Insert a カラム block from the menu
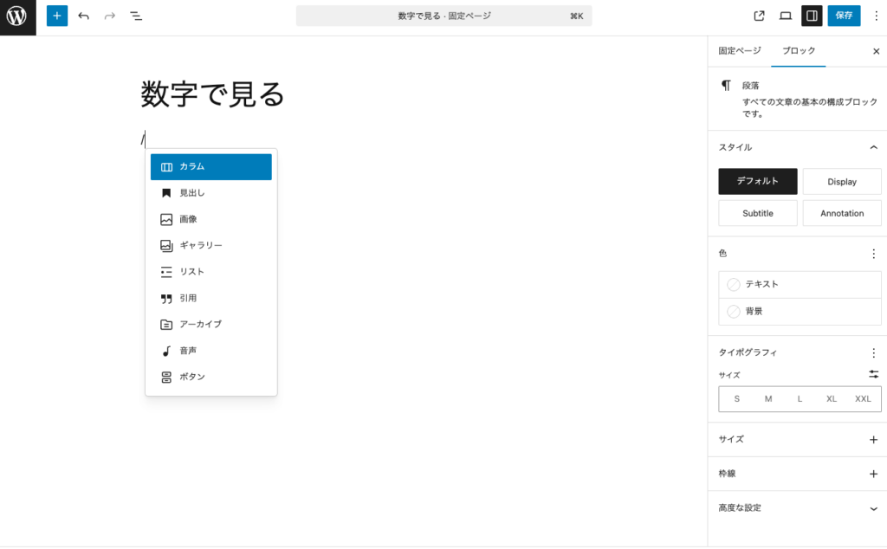The image size is (887, 549). tap(210, 165)
